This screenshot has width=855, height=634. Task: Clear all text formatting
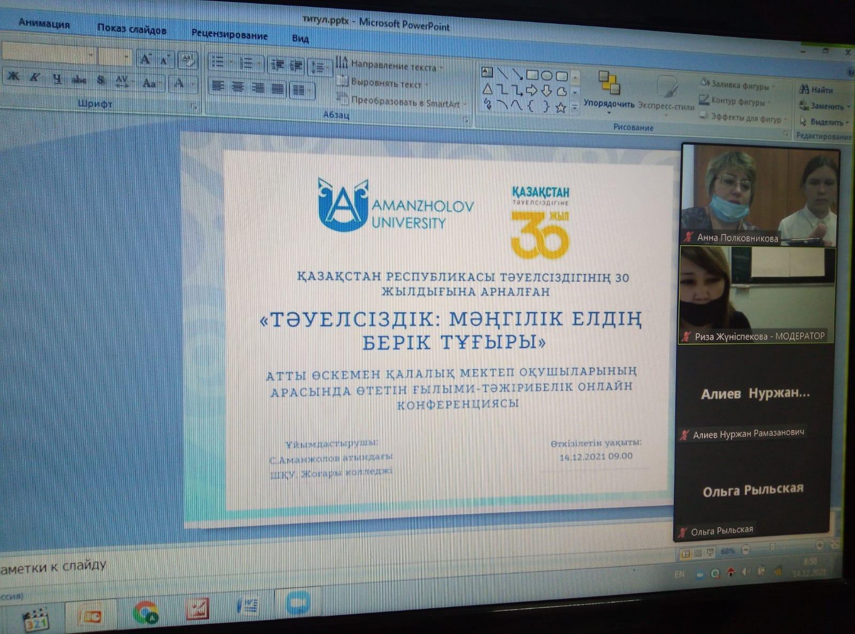click(x=188, y=60)
